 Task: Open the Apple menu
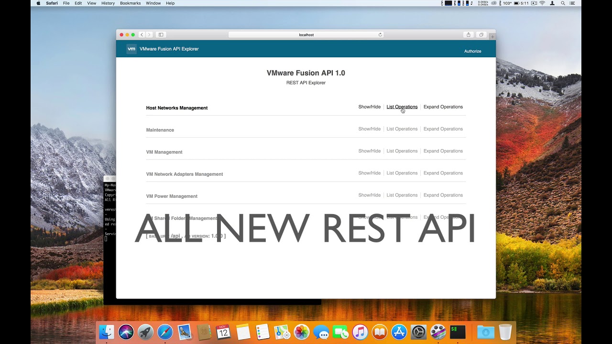pyautogui.click(x=38, y=3)
